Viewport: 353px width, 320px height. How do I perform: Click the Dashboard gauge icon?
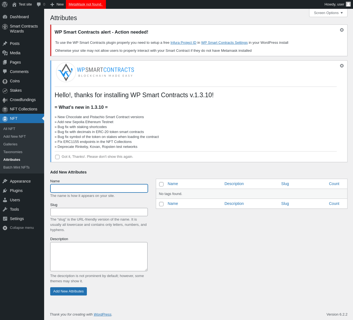click(5, 17)
